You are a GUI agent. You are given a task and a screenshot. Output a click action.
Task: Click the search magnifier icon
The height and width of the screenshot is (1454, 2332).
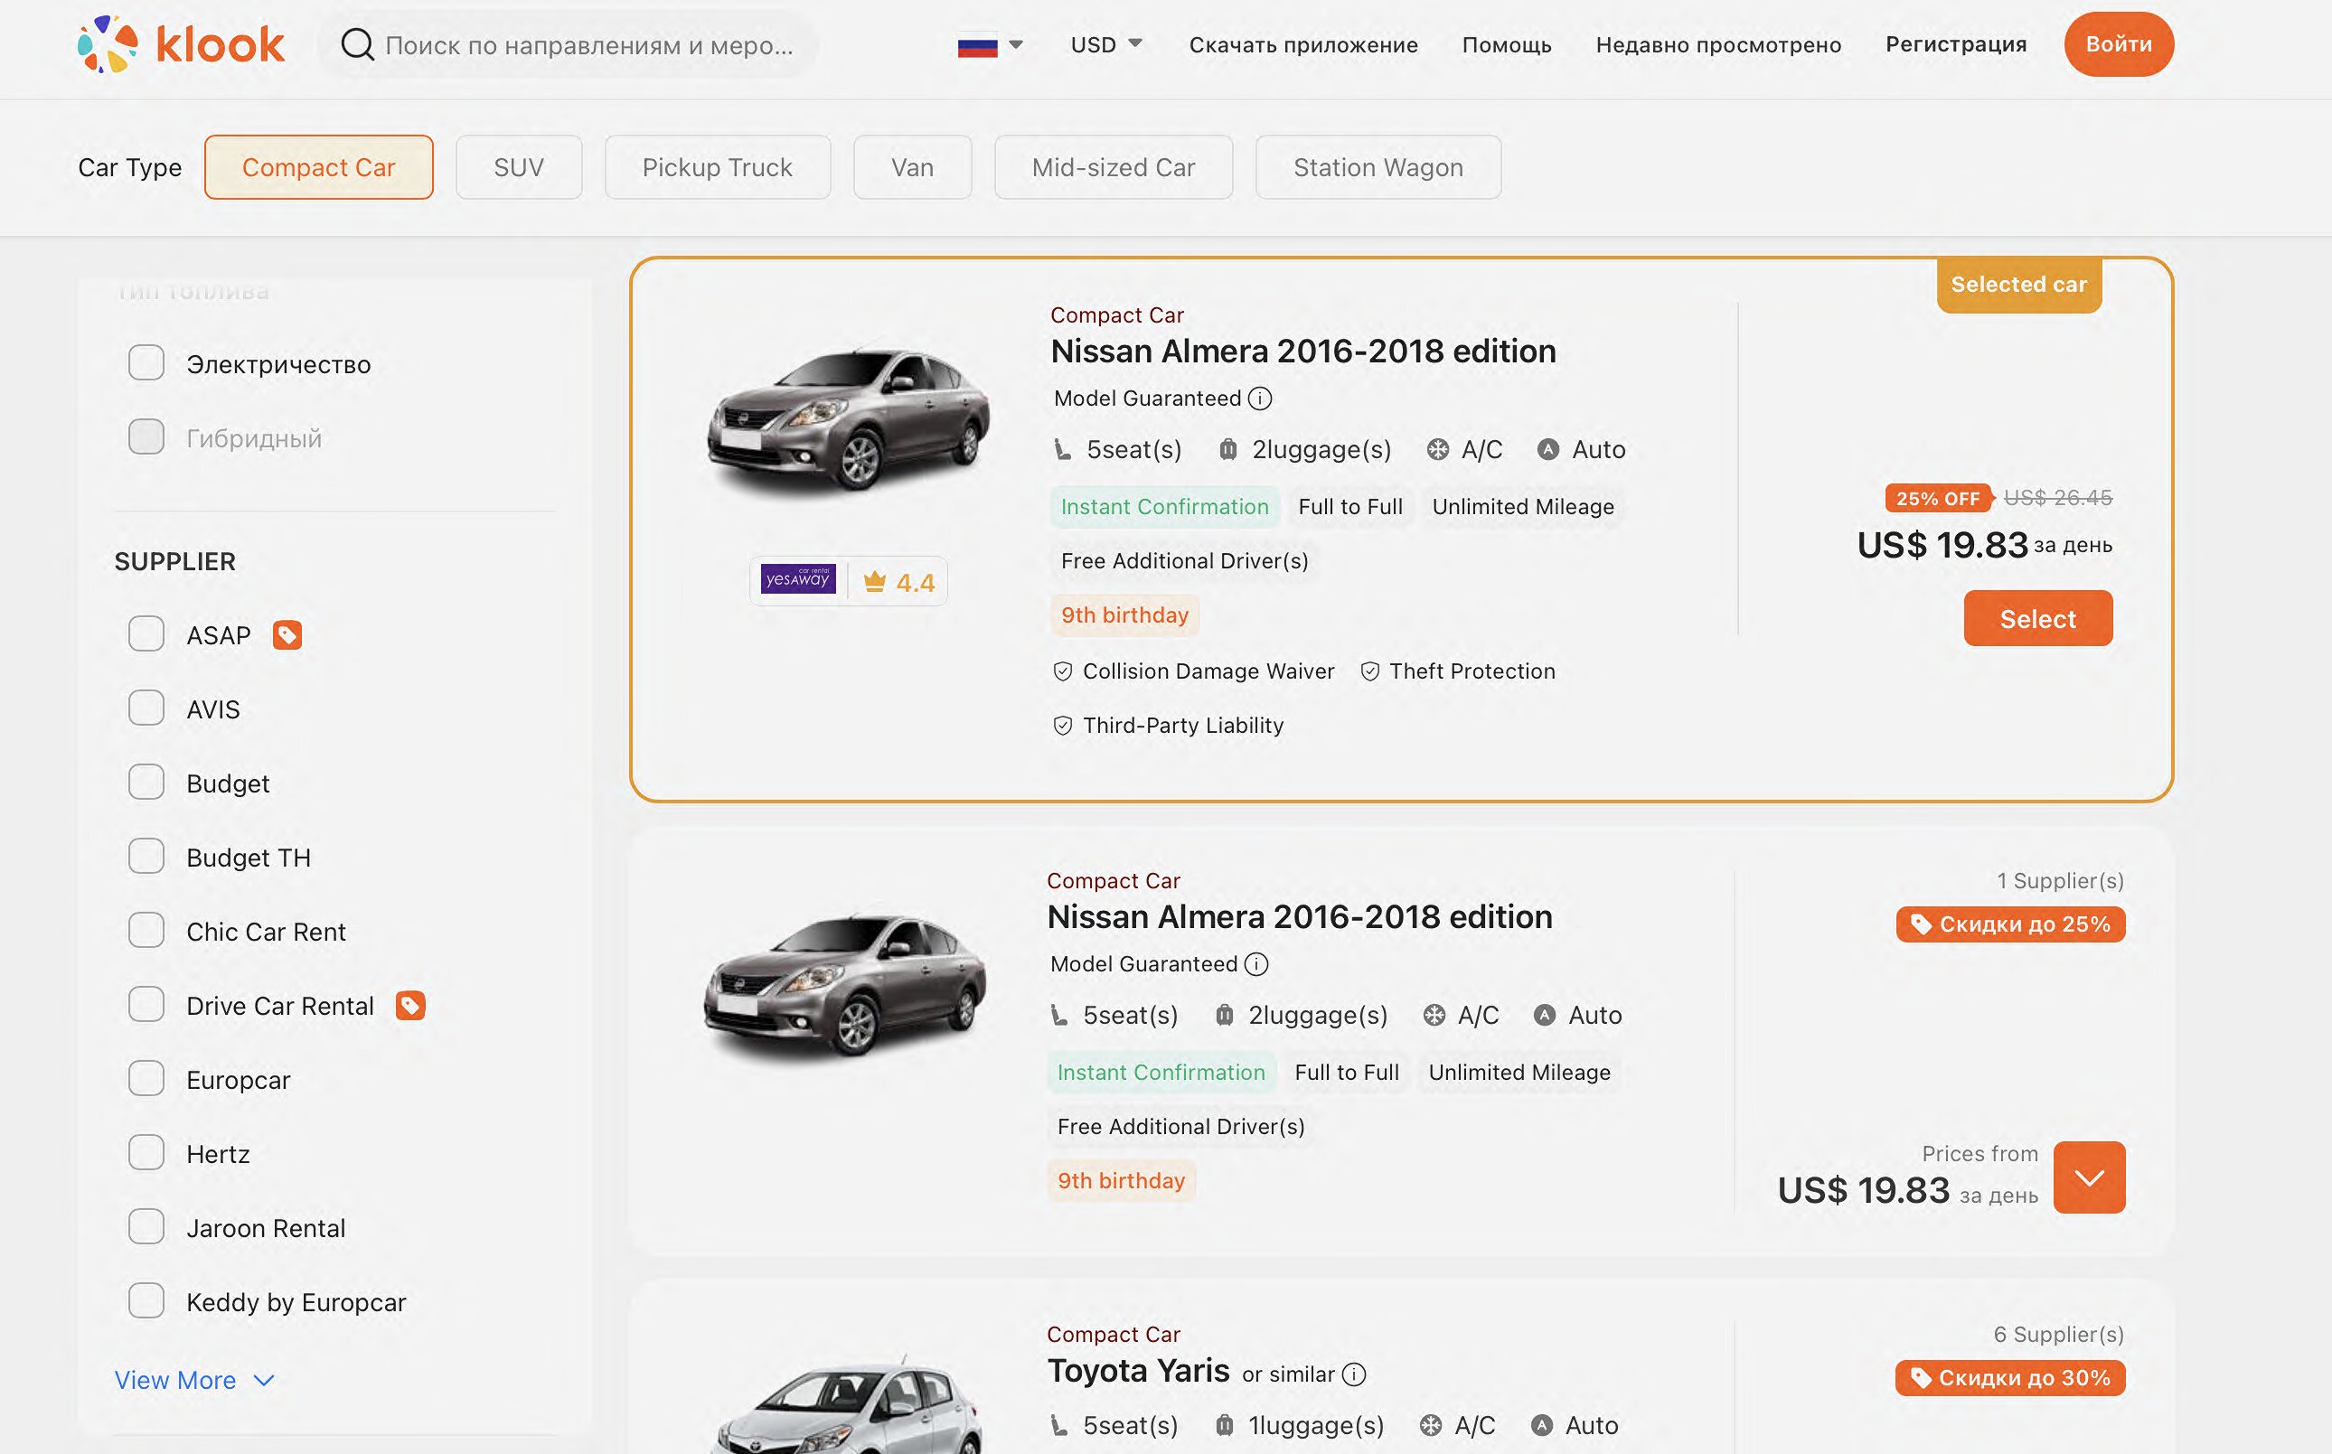click(x=357, y=44)
